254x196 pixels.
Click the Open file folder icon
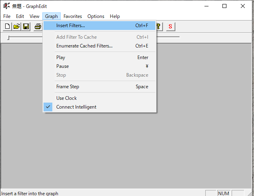tap(16, 26)
